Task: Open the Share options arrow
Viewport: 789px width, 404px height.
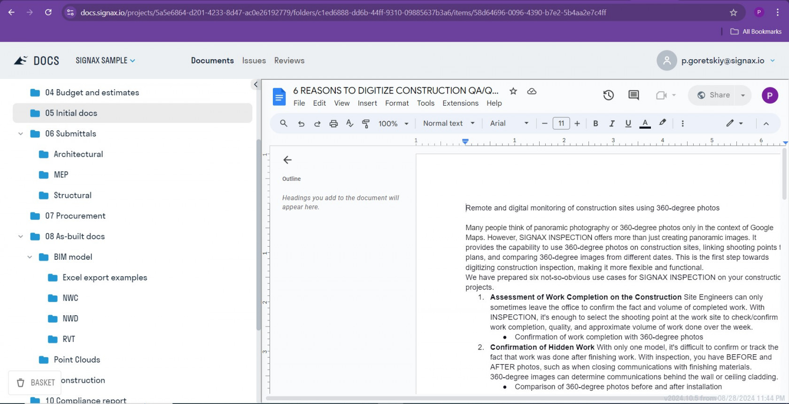Action: pos(743,95)
